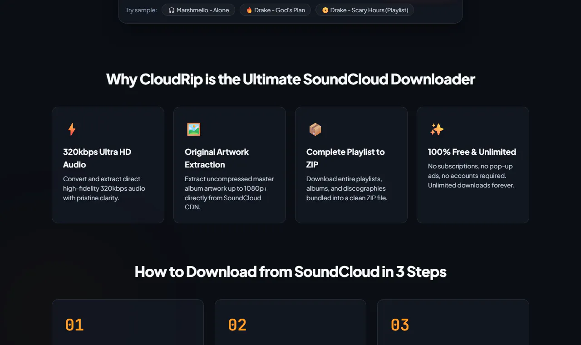Screen dimensions: 581x345
Task: Click the '320kbps Ultra HD Audio' card title
Action: click(97, 158)
